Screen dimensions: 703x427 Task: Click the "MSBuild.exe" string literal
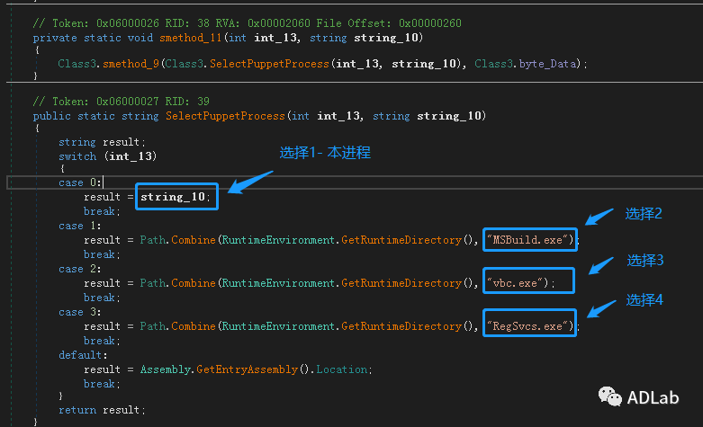[x=529, y=240]
